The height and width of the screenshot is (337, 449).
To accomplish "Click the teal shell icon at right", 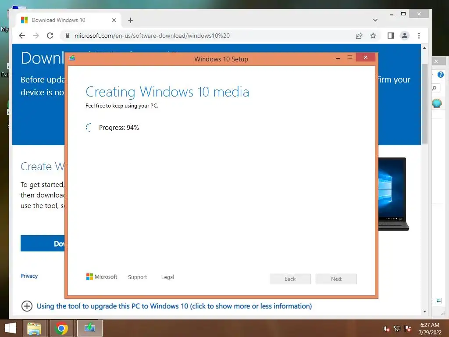I will pos(437,103).
